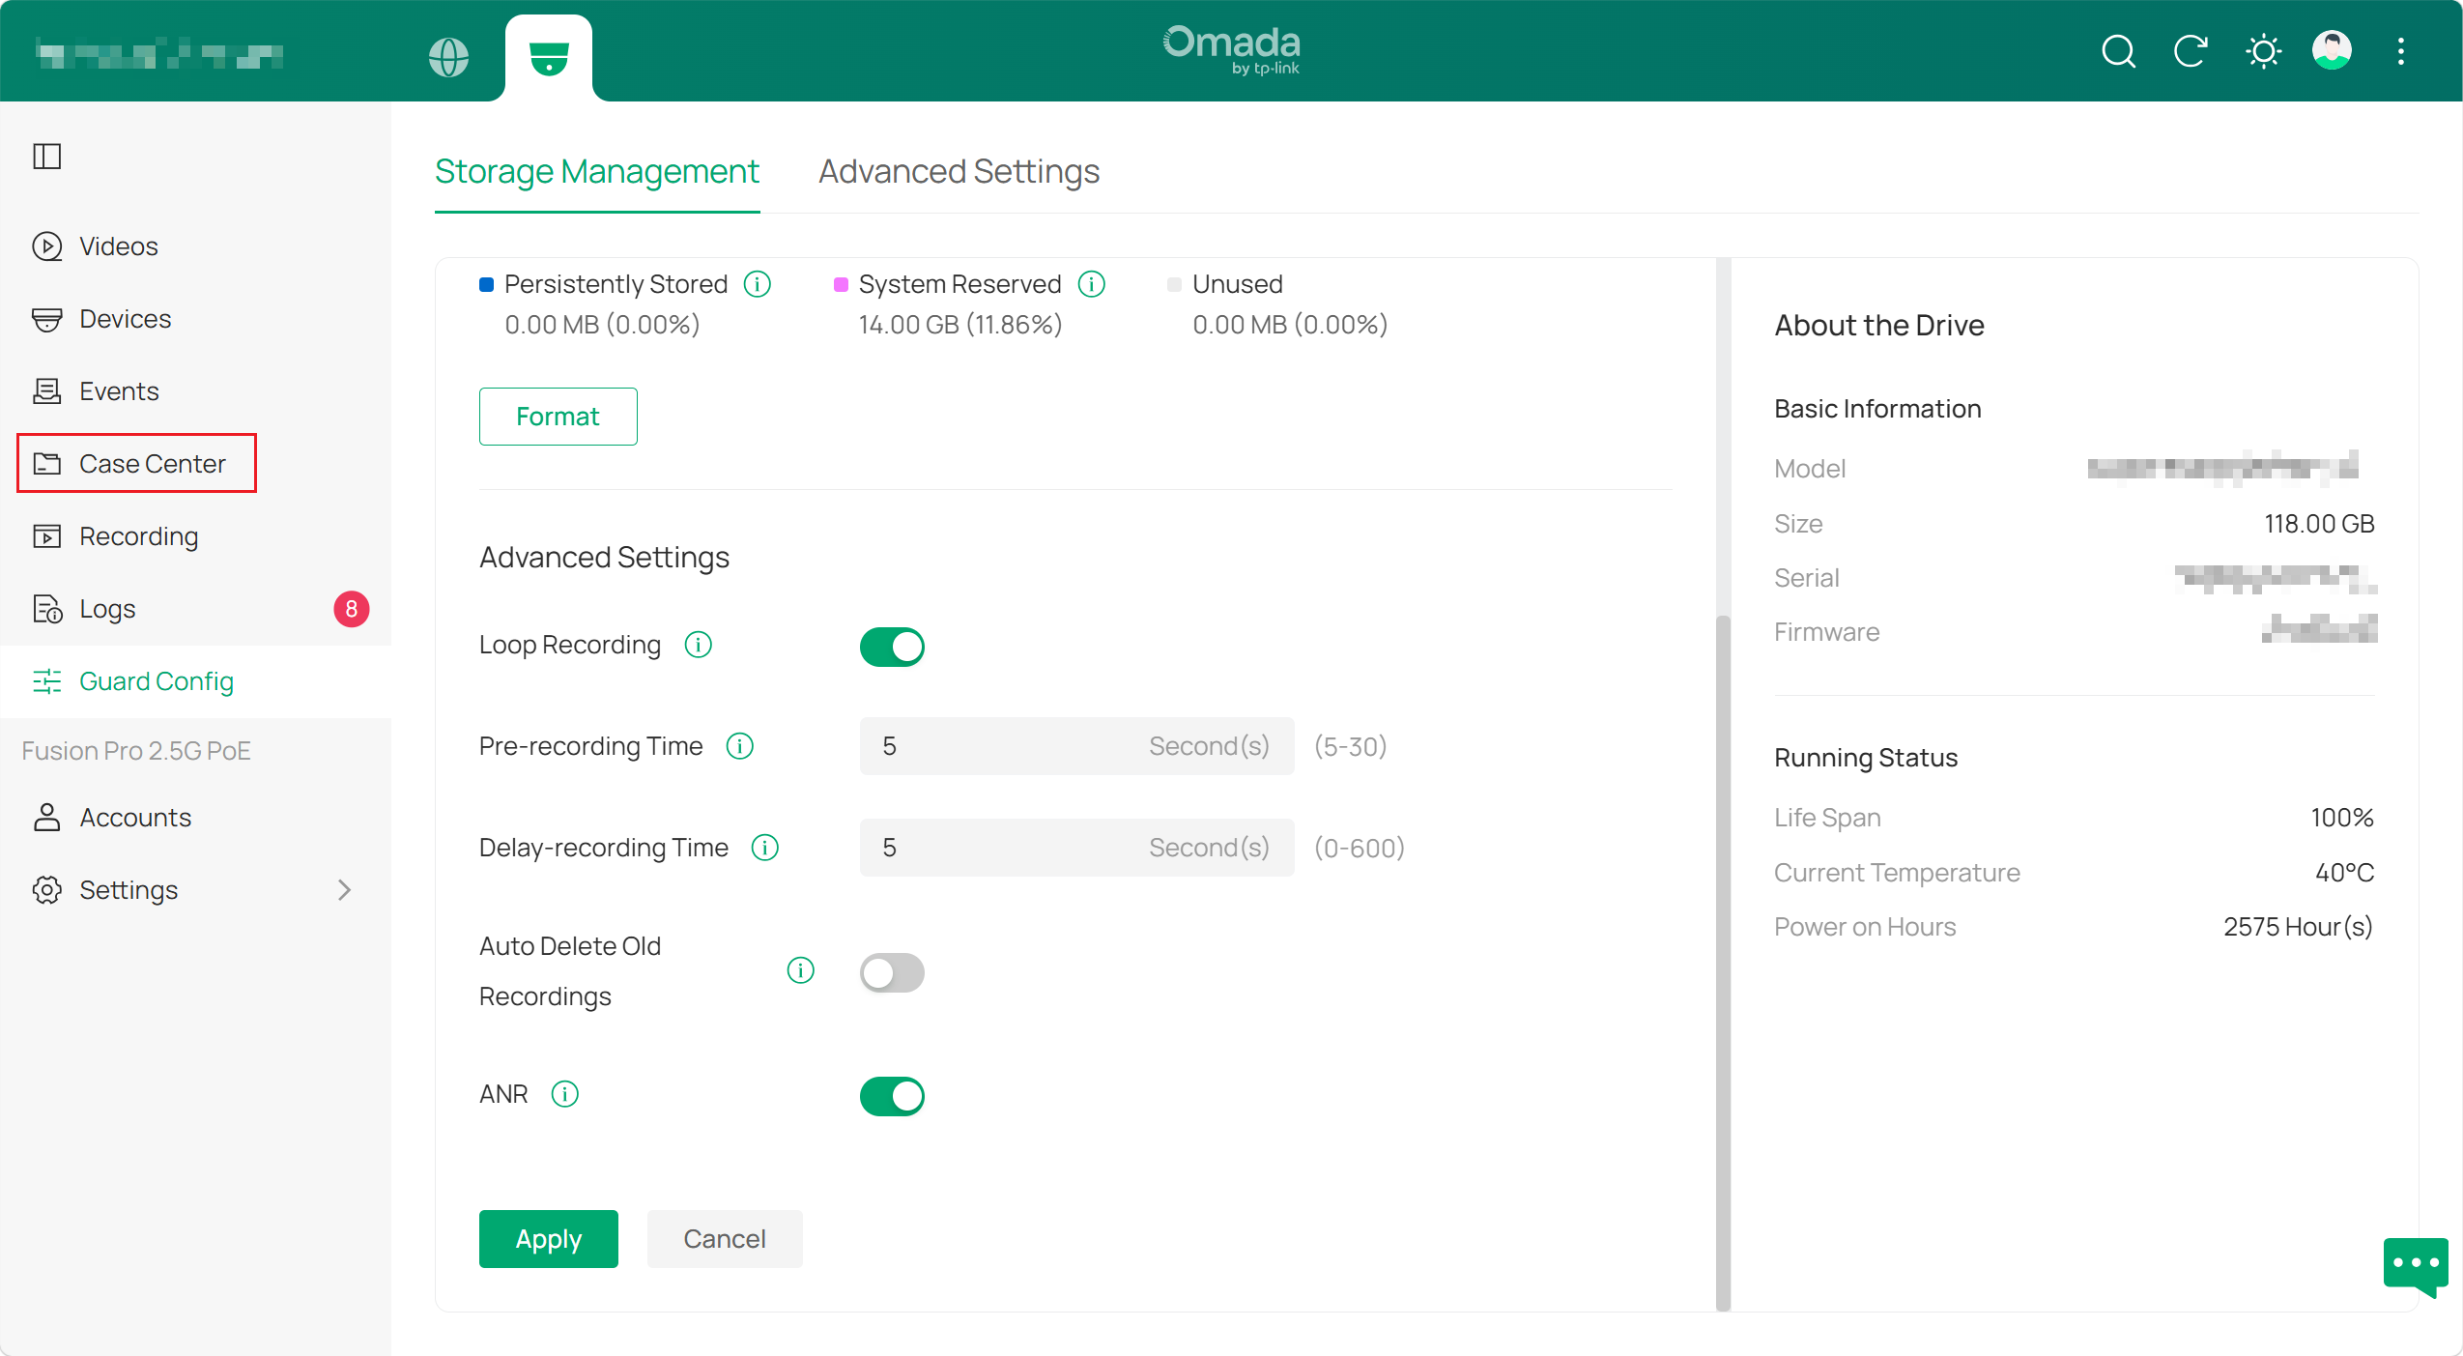Screen dimensions: 2463x1356
Task: Enable Auto Delete Old Recordings switch
Action: pos(892,972)
